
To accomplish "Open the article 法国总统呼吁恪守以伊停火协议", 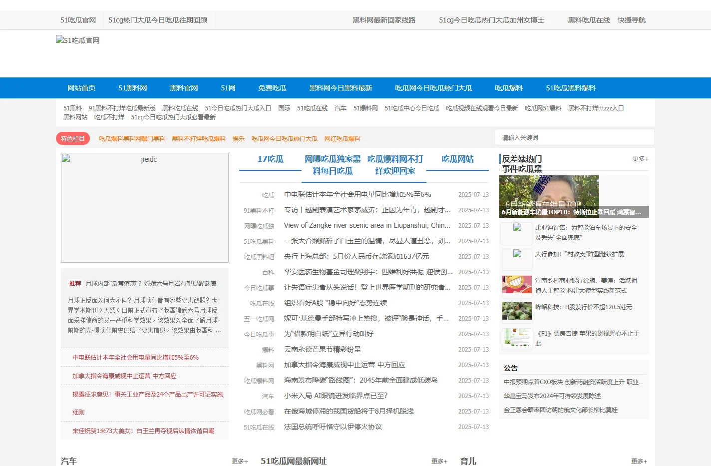I will click(x=333, y=427).
